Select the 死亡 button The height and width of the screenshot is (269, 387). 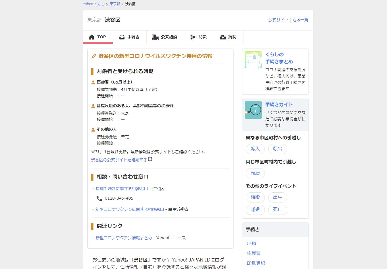pos(277,210)
